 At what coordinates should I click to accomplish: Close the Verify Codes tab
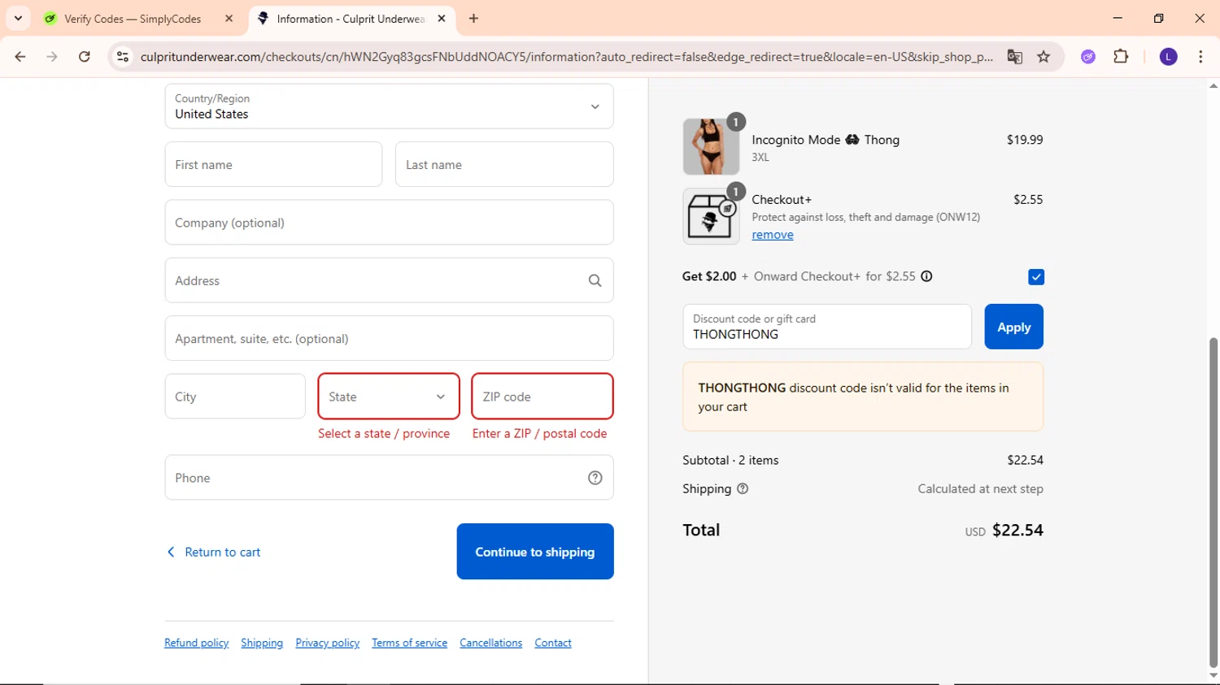[x=229, y=19]
